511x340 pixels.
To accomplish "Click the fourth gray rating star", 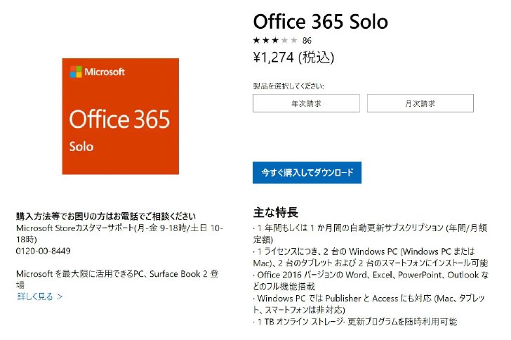I will coord(285,41).
